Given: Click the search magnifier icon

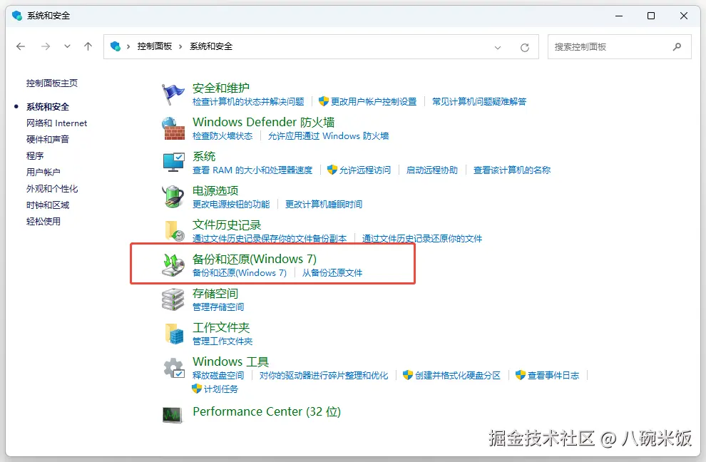Looking at the screenshot, I should (677, 46).
